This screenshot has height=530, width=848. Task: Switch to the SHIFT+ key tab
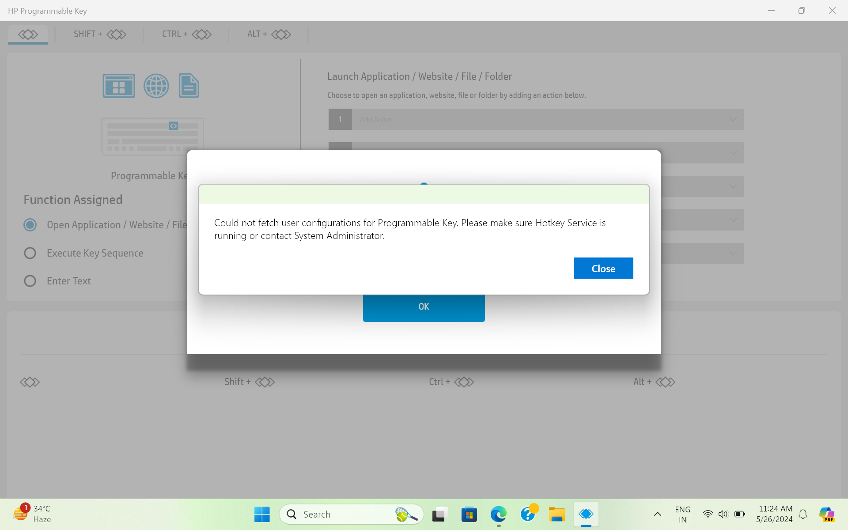point(98,34)
